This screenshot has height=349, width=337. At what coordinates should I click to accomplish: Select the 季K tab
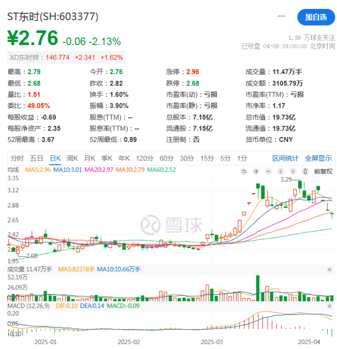coord(107,158)
